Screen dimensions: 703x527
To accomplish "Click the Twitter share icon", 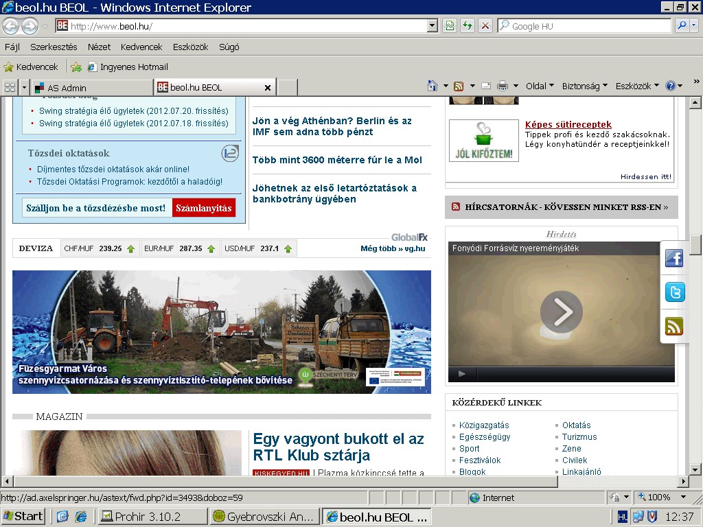I will tap(674, 292).
